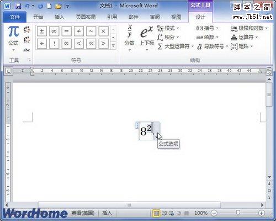The image size is (276, 221).
Task: Open the 括号 bracket dropdown
Action: point(207,28)
